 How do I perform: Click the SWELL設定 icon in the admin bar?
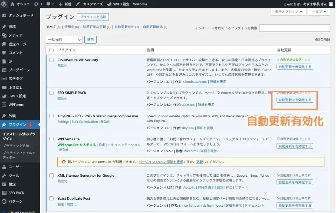109,5
